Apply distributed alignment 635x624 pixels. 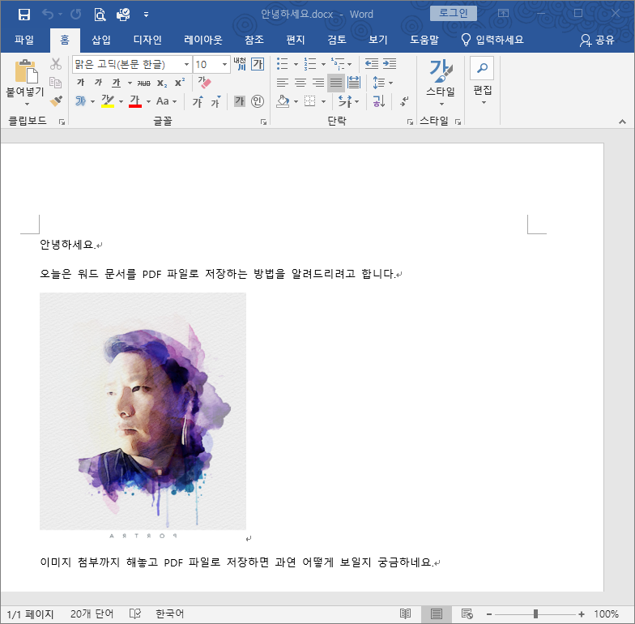(x=353, y=83)
